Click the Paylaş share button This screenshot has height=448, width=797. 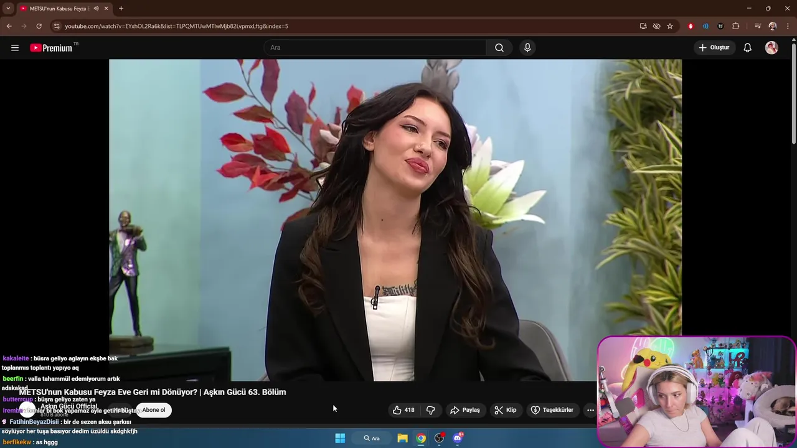point(465,410)
